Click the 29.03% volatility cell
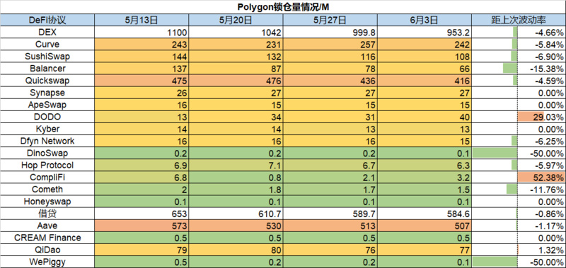 [x=519, y=117]
